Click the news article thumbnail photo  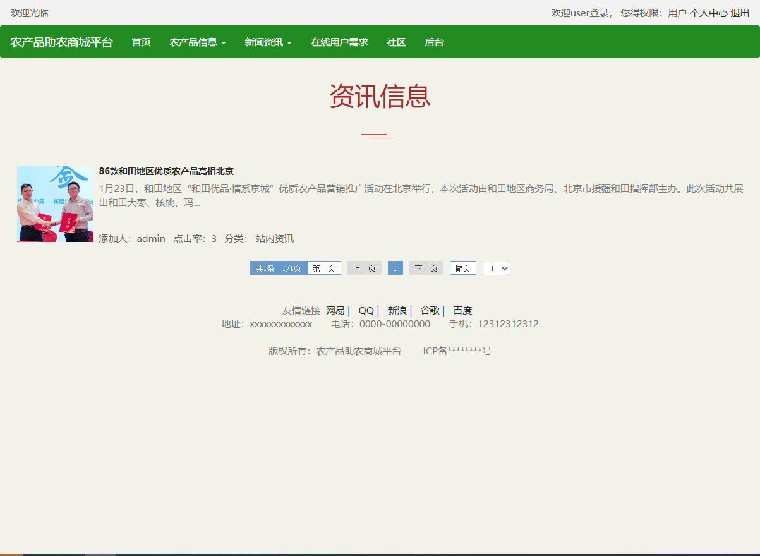tap(54, 203)
